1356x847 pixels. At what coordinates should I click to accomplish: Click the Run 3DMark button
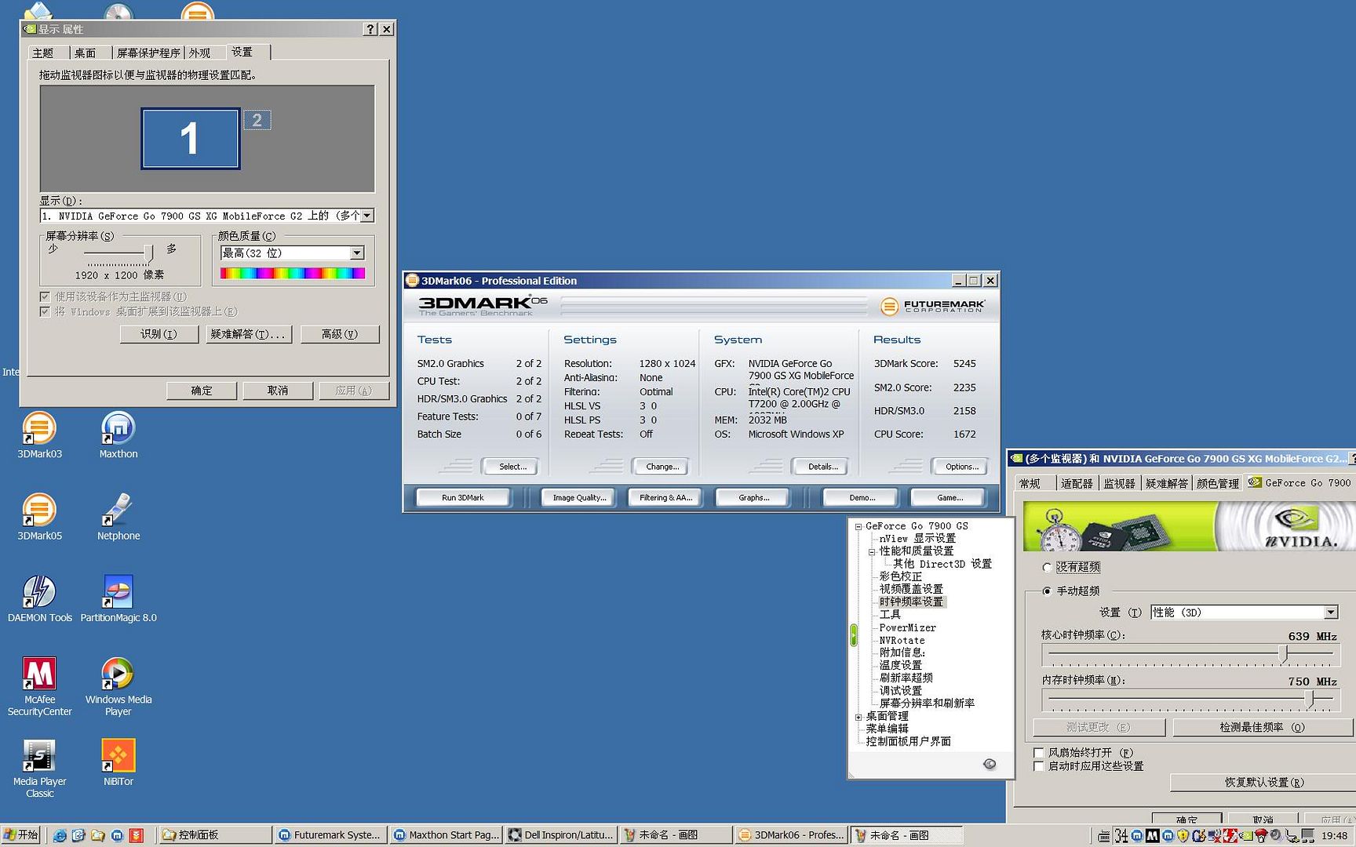click(x=463, y=498)
